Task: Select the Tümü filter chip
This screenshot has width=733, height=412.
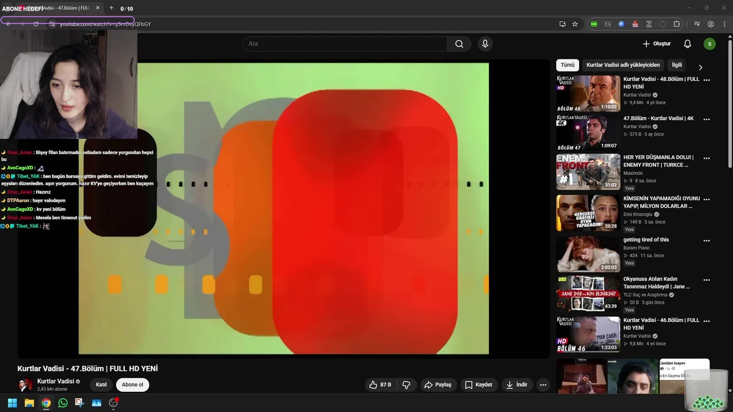Action: click(568, 65)
